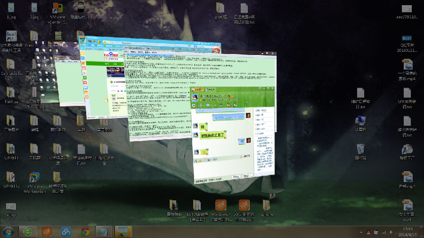Screen dimensions: 424x238
Task: Open the orange PDF reader taskbar icon
Action: (x=47, y=231)
